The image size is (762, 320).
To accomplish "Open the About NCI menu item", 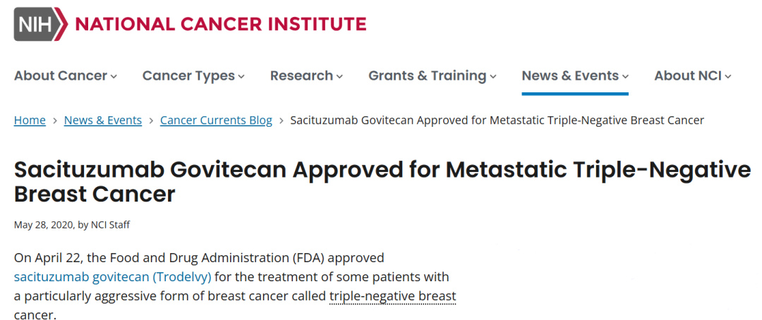I will (687, 75).
